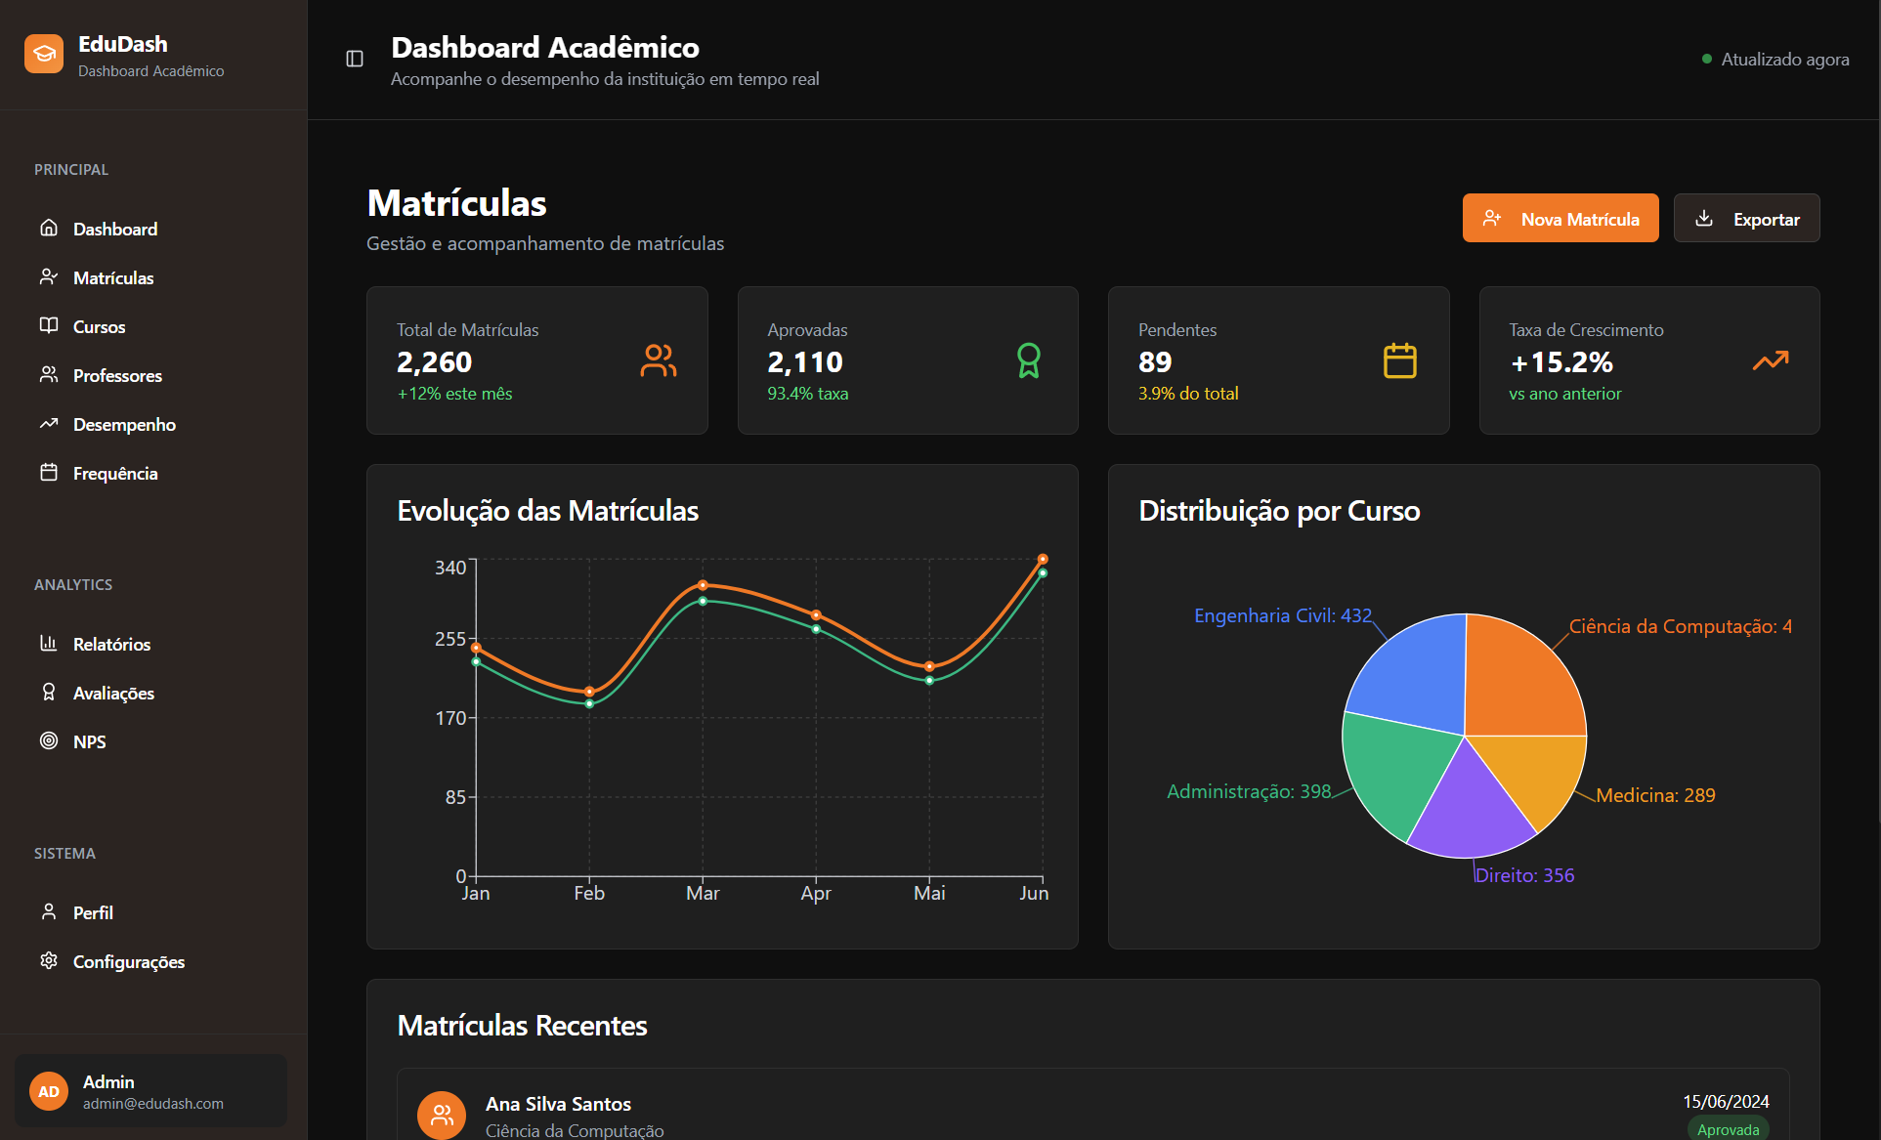
Task: Open Matrículas in the sidebar
Action: (113, 277)
